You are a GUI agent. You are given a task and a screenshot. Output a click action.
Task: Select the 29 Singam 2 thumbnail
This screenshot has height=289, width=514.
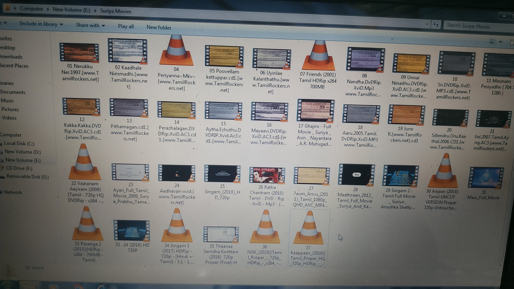[x=401, y=176]
